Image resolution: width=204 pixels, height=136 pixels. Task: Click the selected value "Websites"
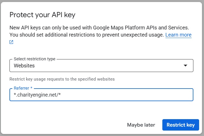[x=24, y=66]
